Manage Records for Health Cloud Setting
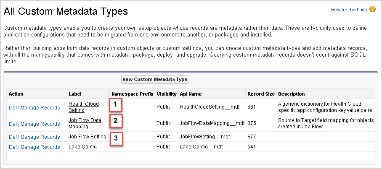 click(40, 108)
